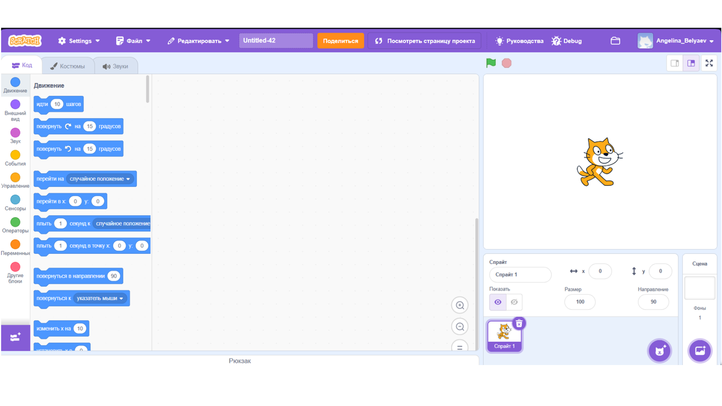Screen dimensions: 722x406
Task: Click the counterclockwise повернуть 15 градусов block
Action: click(78, 149)
